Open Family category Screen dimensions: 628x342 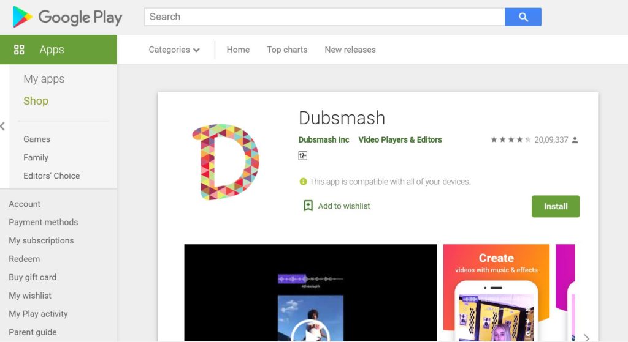(36, 157)
